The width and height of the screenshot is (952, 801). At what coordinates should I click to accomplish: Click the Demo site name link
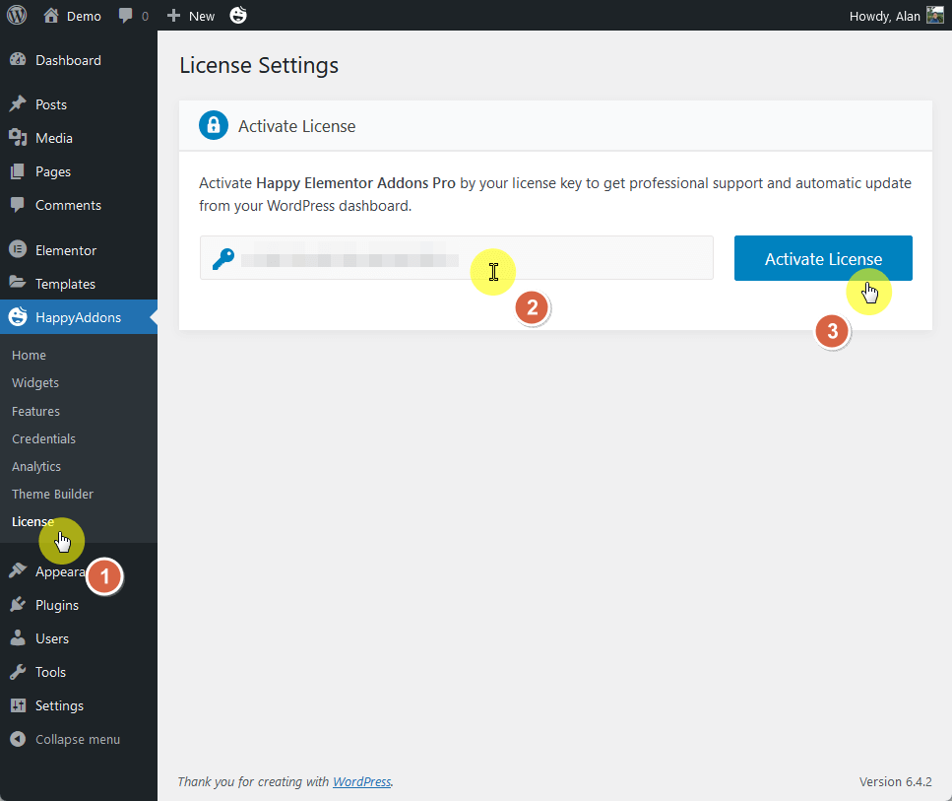click(84, 16)
